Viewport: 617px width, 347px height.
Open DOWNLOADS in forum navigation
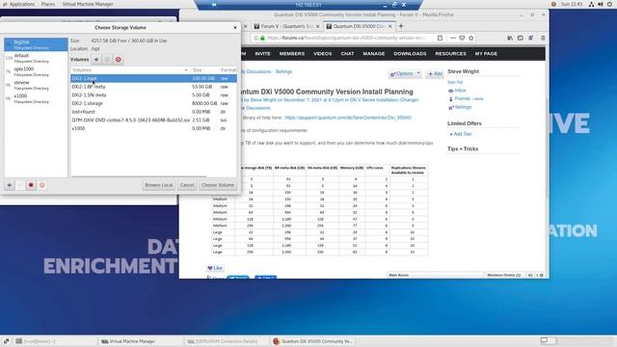click(x=410, y=54)
